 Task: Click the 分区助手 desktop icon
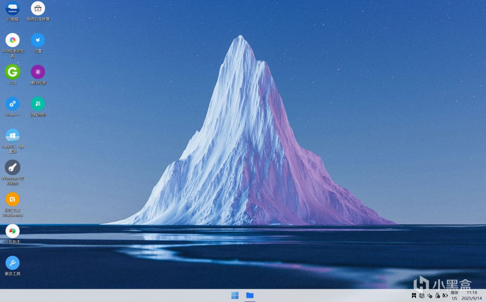click(x=13, y=234)
